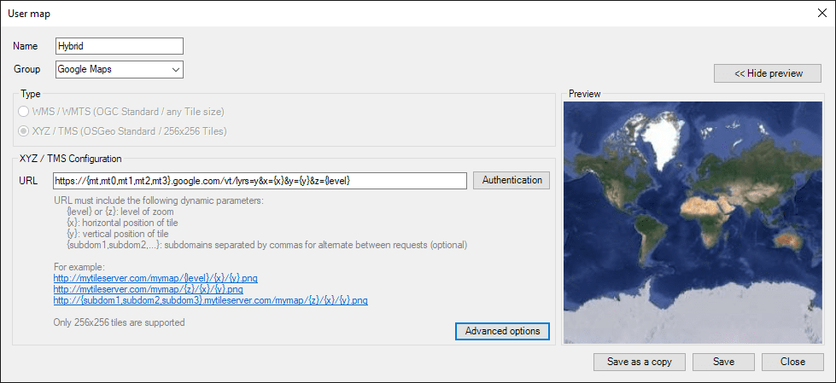Click inside the URL text field
Viewport: 836px width, 383px height.
tap(259, 181)
